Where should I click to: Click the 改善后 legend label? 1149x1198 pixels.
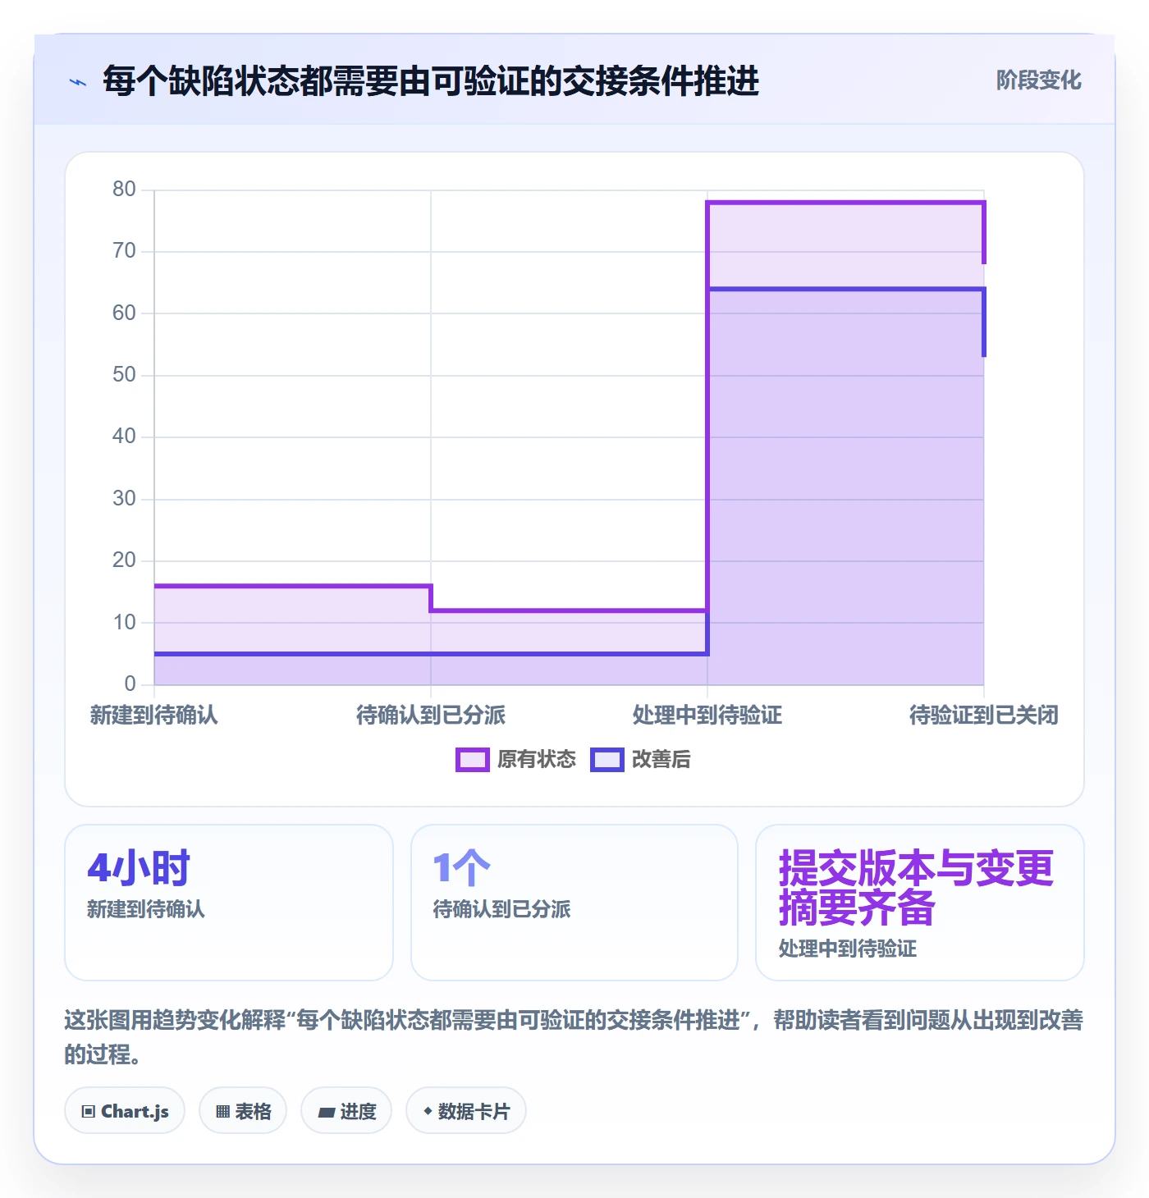(x=661, y=760)
